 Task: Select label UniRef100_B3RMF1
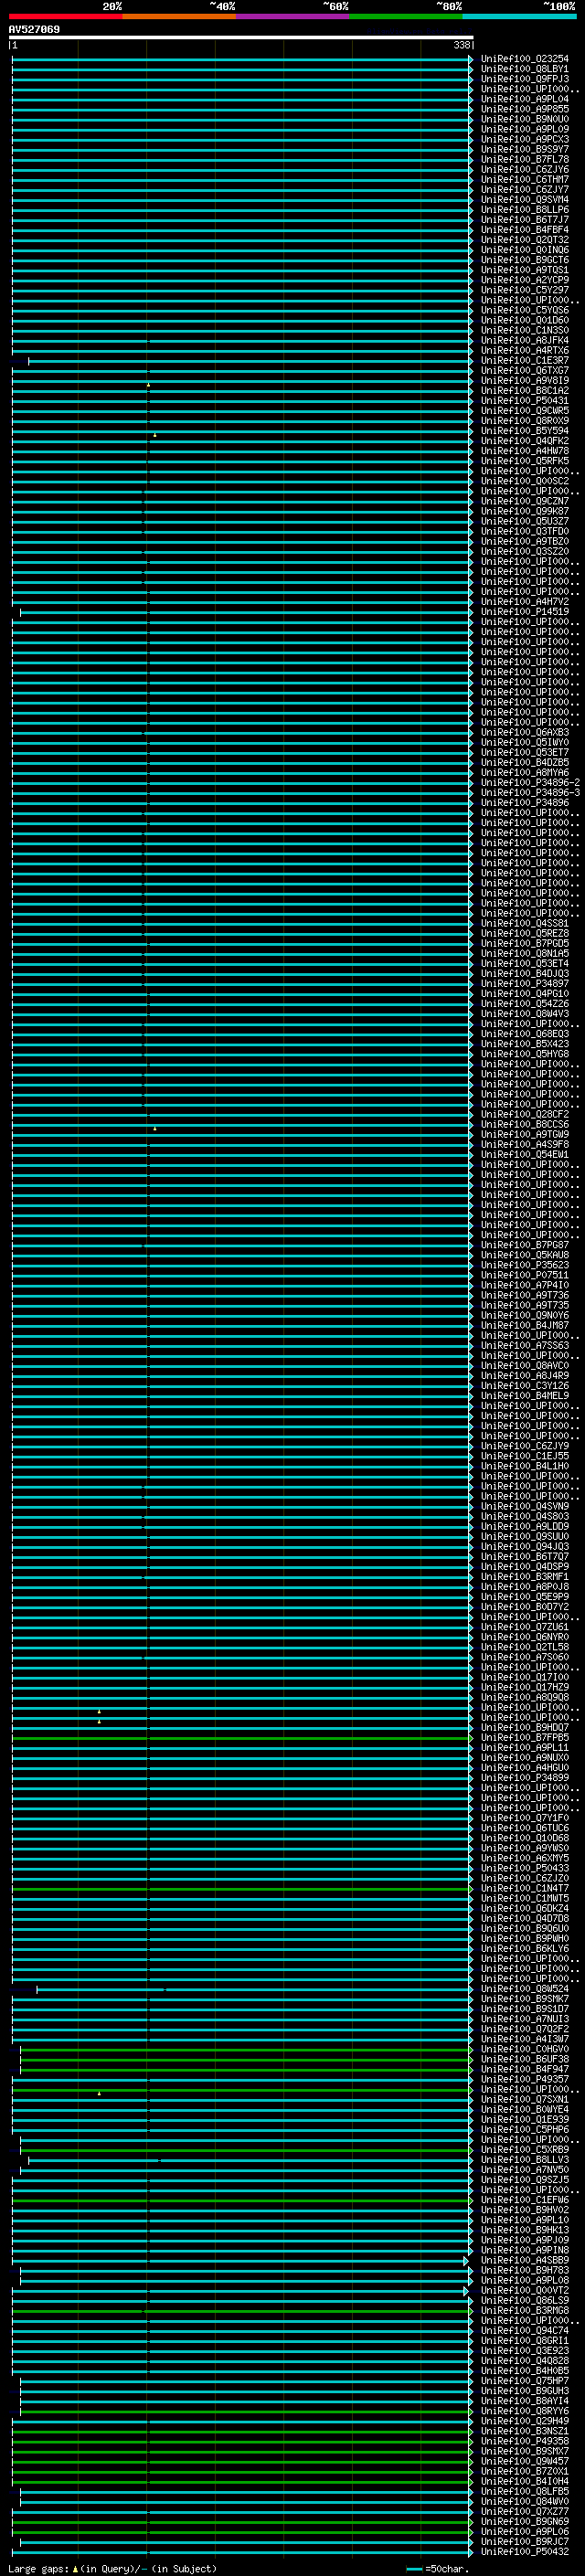[x=525, y=1577]
